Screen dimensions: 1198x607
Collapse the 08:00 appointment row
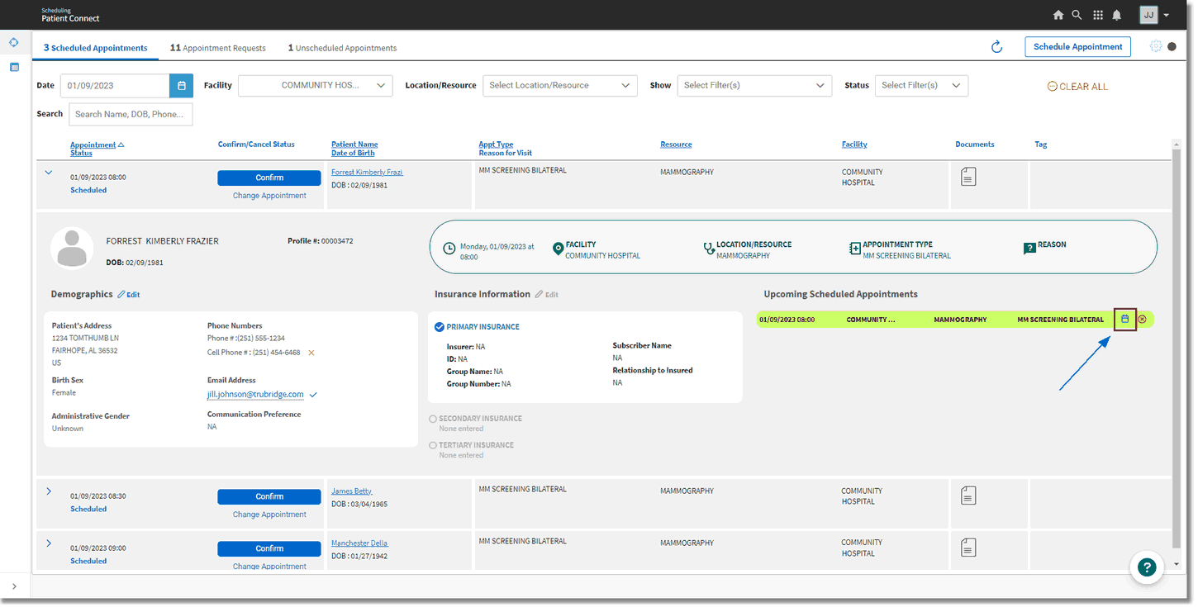(48, 173)
